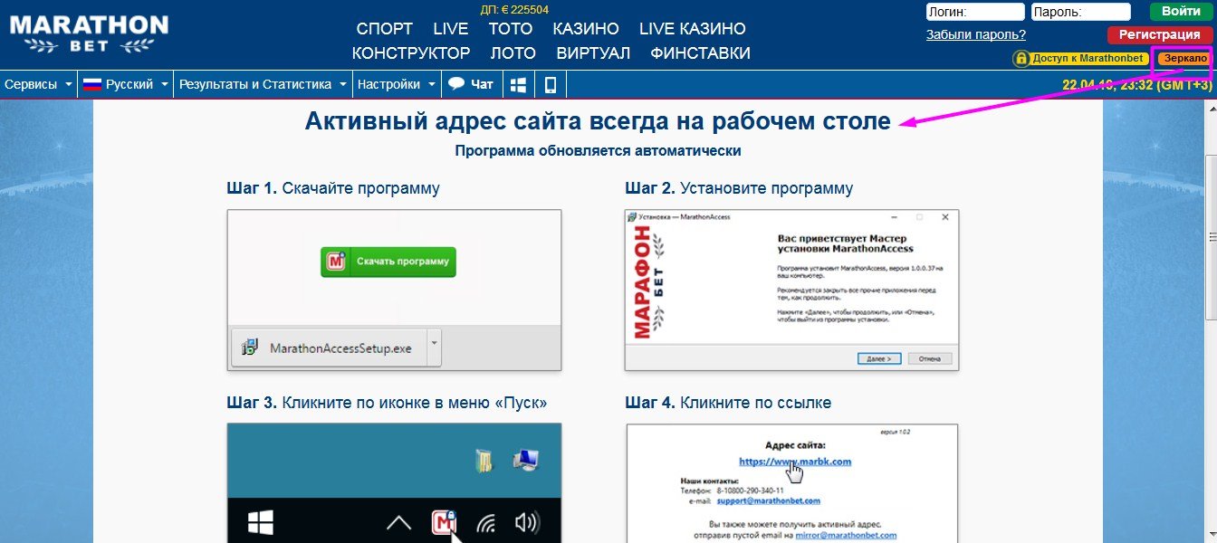This screenshot has width=1217, height=543.
Task: Click the Далее button in installer screenshot
Action: pyautogui.click(x=878, y=358)
